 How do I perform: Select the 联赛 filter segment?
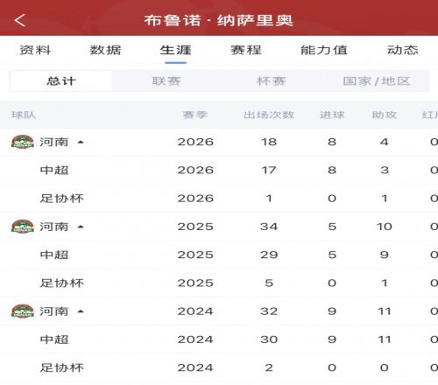click(166, 81)
